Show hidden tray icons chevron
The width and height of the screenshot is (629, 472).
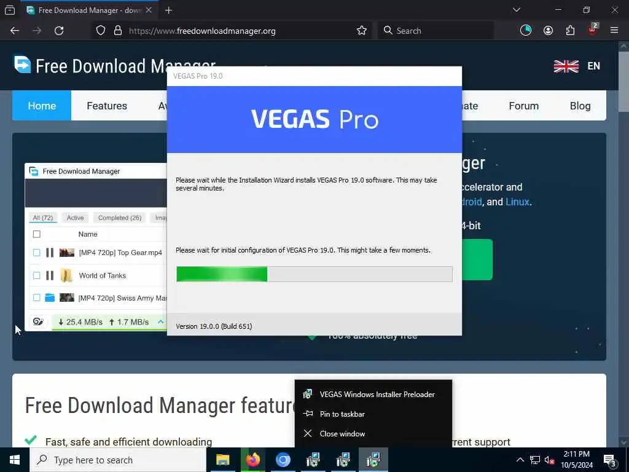(520, 460)
